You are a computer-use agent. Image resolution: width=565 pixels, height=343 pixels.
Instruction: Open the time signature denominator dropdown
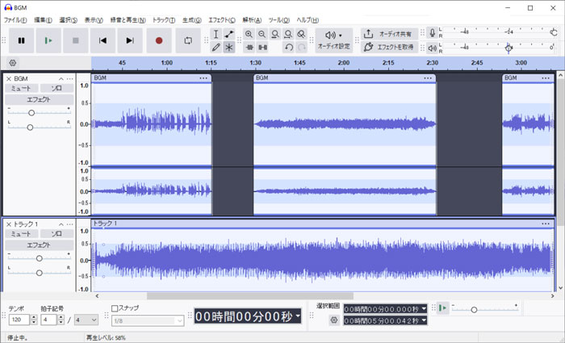tap(86, 320)
